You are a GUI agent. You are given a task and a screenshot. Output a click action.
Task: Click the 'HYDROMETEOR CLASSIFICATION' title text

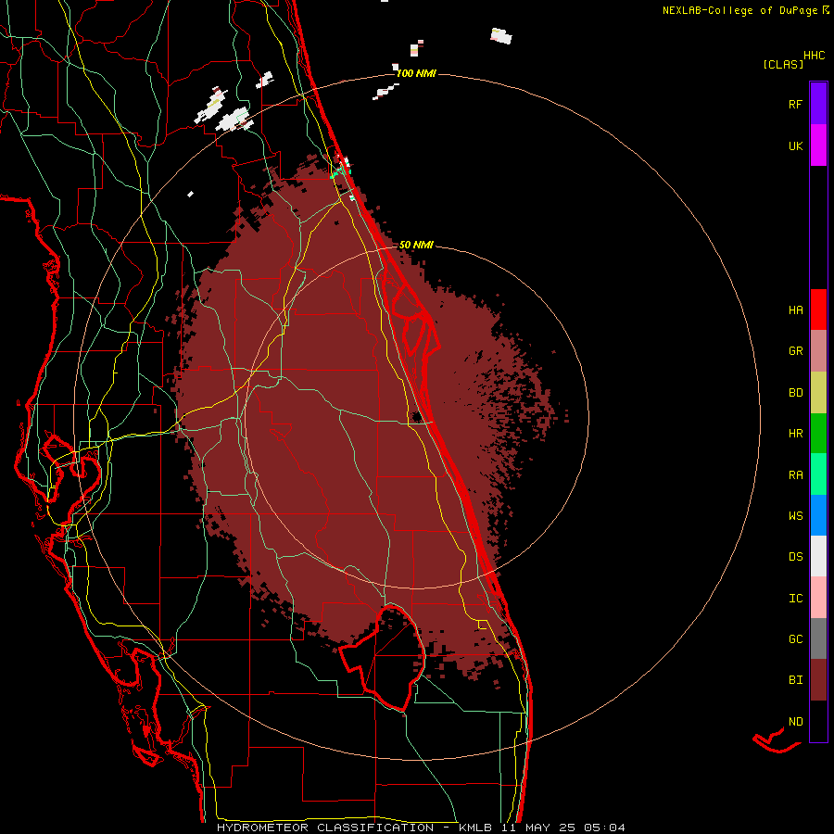point(325,828)
